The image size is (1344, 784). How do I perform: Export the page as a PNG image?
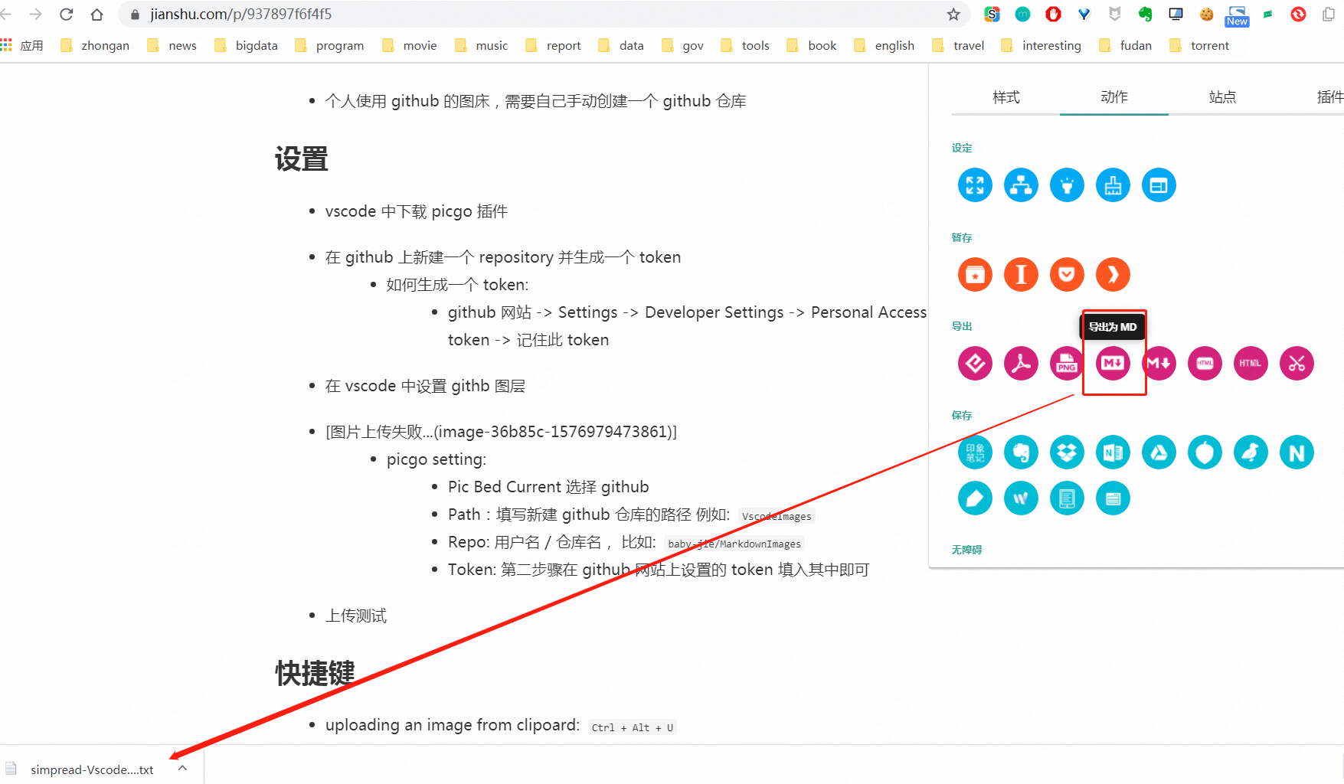1067,363
